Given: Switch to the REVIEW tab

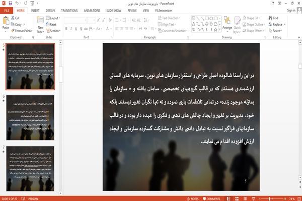Looking at the screenshot, I should click(x=132, y=11).
